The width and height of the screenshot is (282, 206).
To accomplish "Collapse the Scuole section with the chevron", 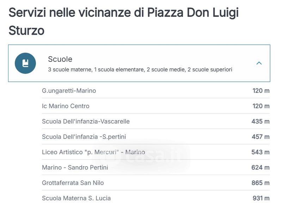I will pos(259,63).
